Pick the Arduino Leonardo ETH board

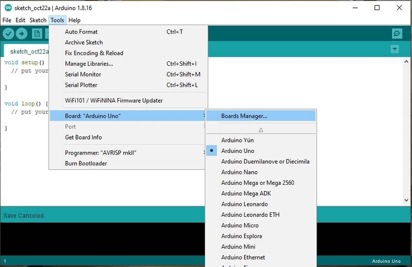261,215
